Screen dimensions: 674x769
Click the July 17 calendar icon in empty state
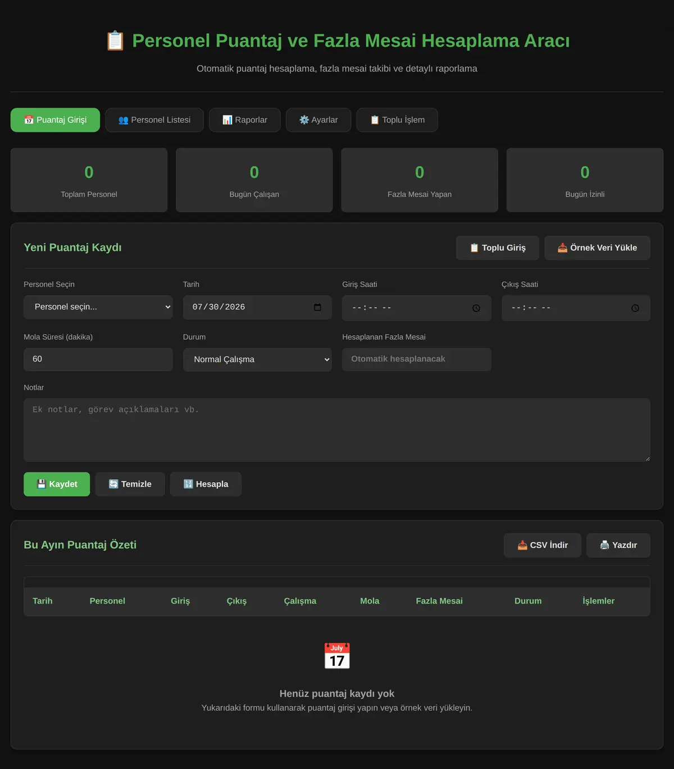(x=337, y=656)
